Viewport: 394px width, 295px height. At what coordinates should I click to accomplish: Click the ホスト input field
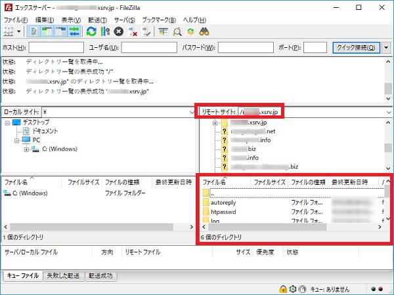(56, 48)
